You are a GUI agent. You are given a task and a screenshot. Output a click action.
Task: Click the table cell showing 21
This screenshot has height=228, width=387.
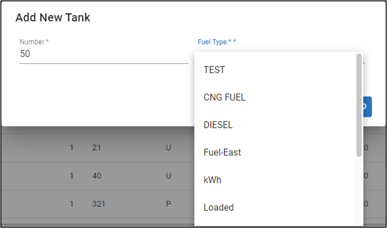pyautogui.click(x=97, y=148)
